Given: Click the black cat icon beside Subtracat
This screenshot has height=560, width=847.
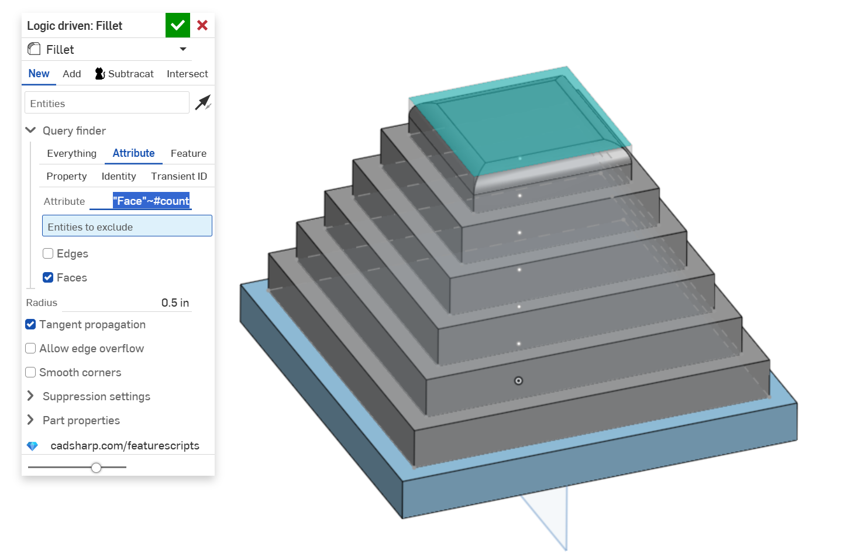Looking at the screenshot, I should [x=100, y=74].
